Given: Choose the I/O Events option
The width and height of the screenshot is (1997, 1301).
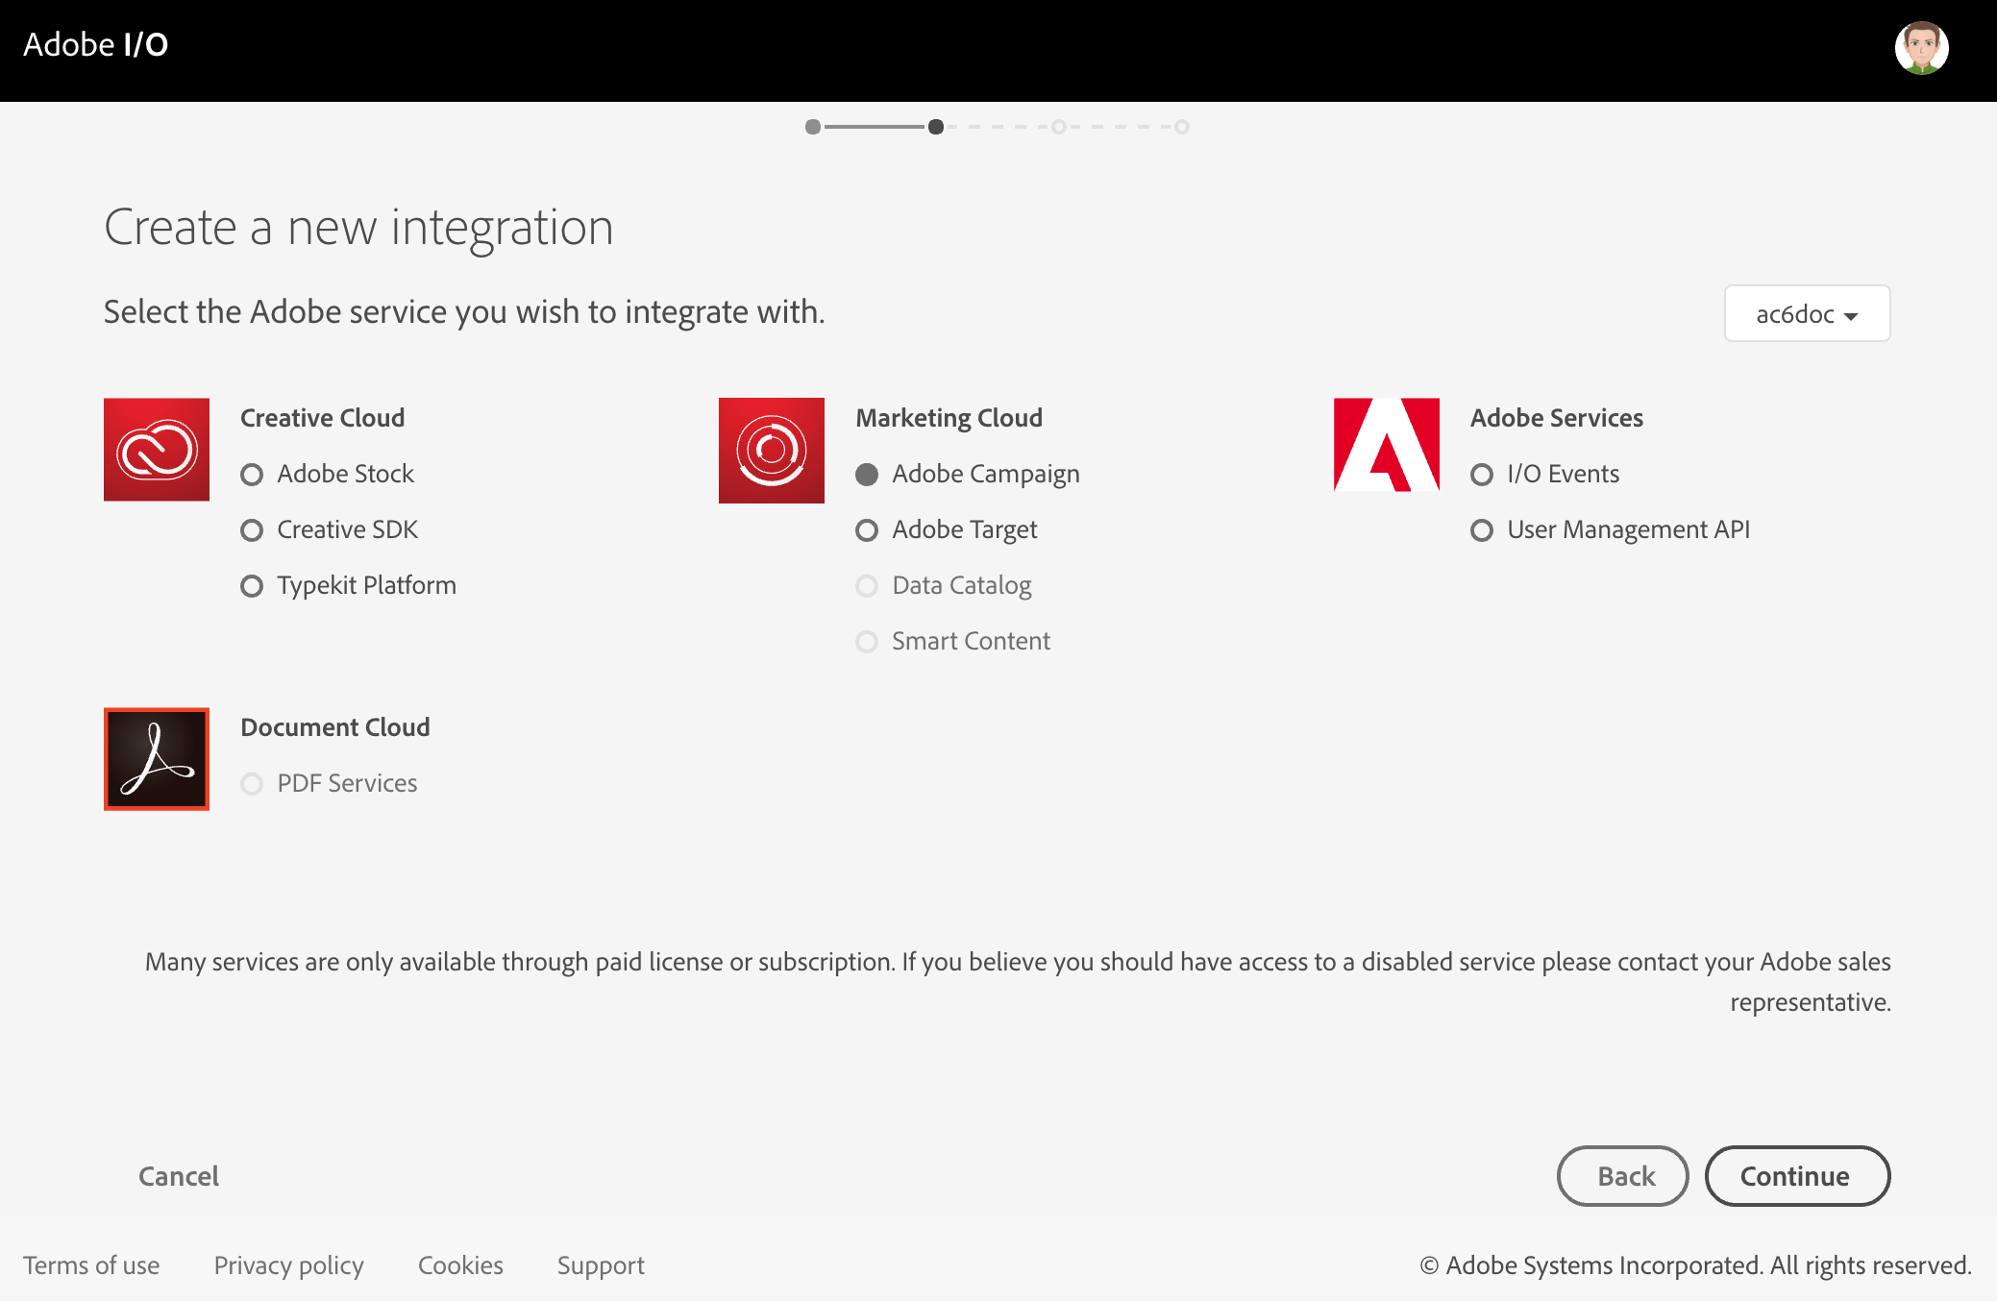Looking at the screenshot, I should tap(1482, 475).
